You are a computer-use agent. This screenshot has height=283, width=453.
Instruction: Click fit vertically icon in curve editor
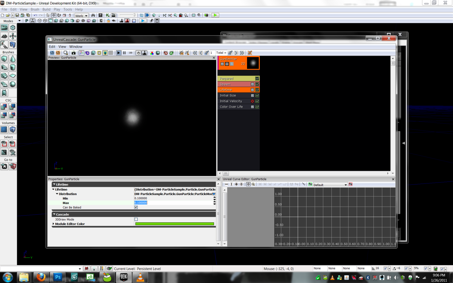tap(232, 184)
